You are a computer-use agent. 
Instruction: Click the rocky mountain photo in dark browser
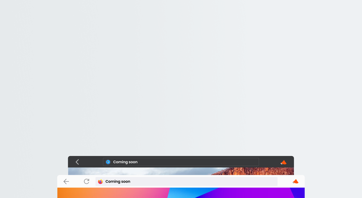254,171
